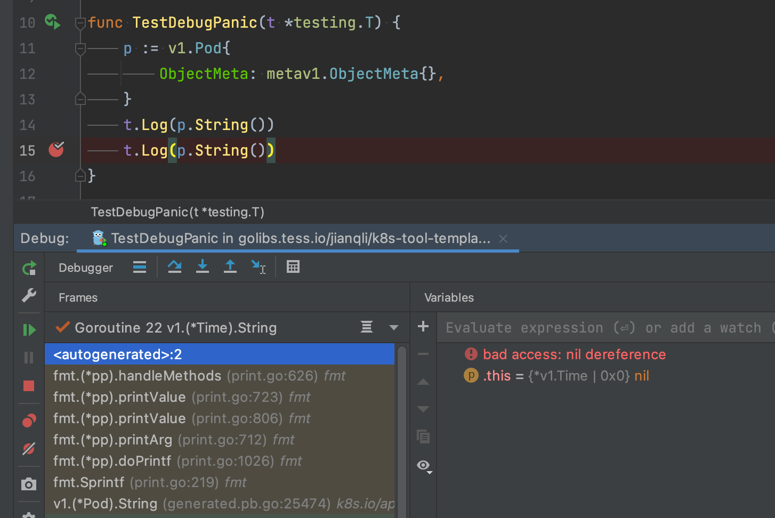The image size is (775, 518).
Task: Stop the debug session with red square
Action: coord(29,386)
